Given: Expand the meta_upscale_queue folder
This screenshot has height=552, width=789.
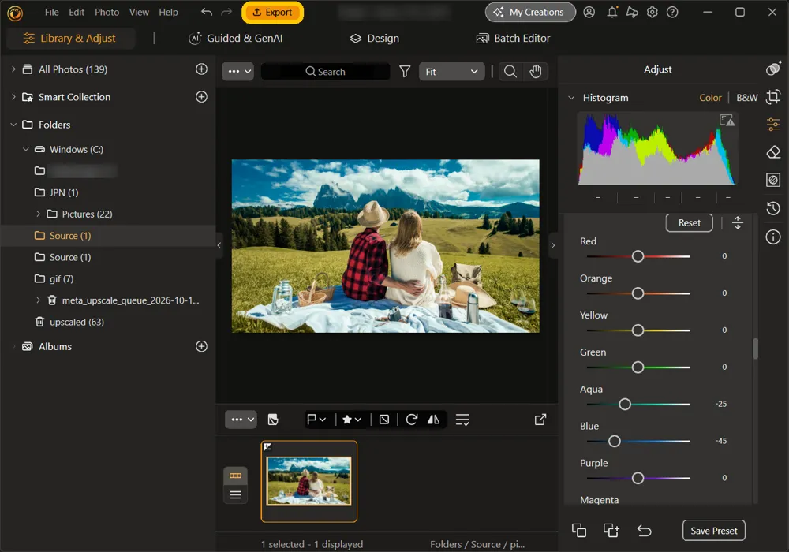Looking at the screenshot, I should pos(38,300).
